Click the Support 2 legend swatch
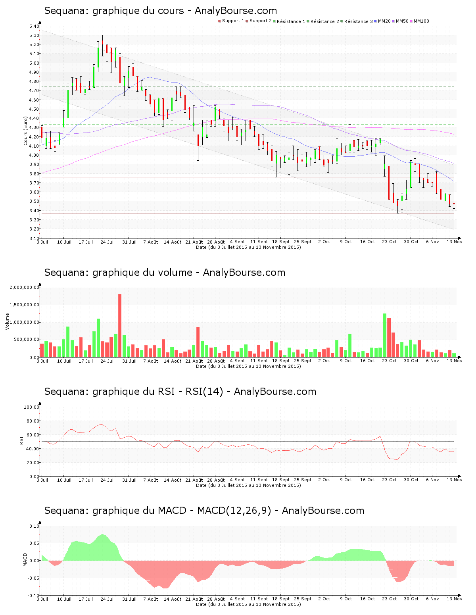Image resolution: width=476 pixels, height=615 pixels. tap(247, 21)
